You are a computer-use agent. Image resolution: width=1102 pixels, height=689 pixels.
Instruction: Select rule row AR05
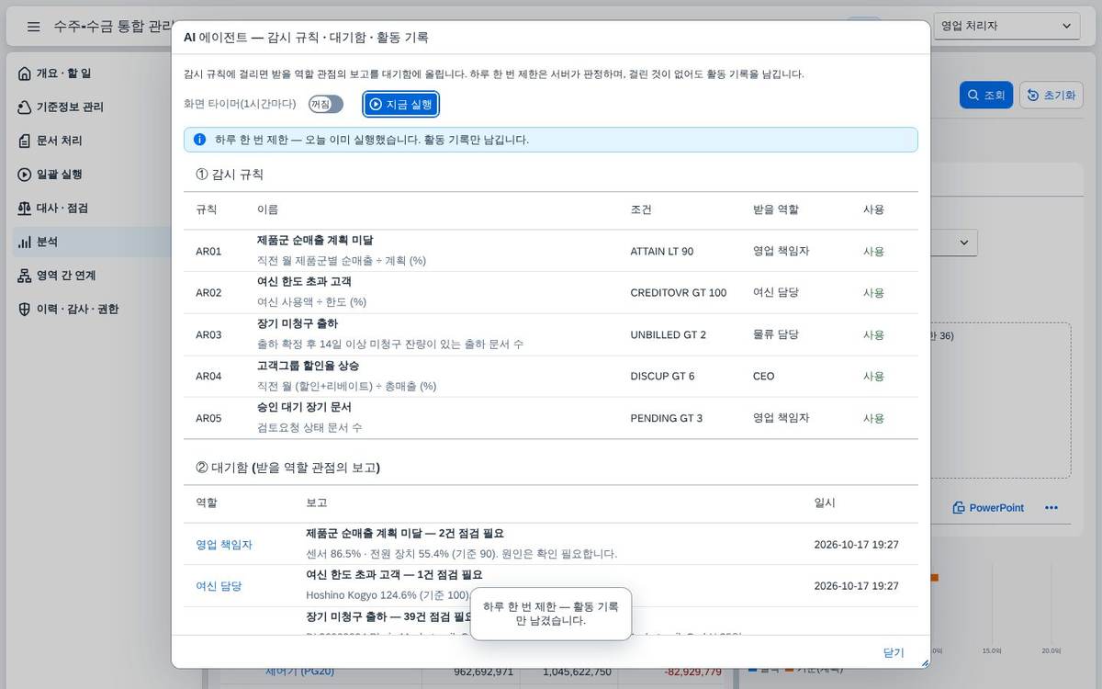click(551, 418)
